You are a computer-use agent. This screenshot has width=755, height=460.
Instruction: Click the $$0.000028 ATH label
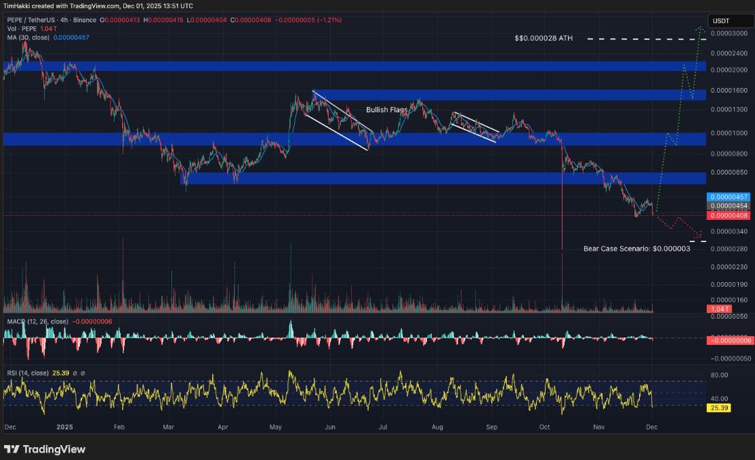coord(544,39)
